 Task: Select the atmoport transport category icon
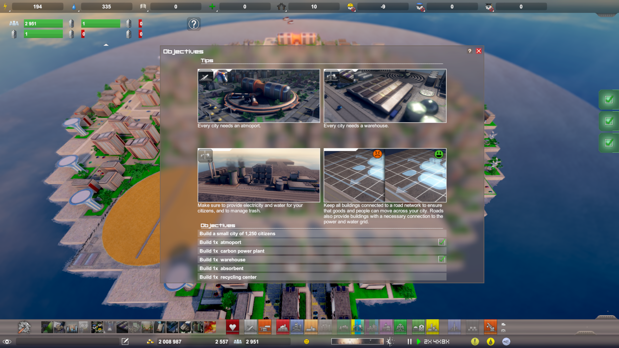(x=251, y=327)
